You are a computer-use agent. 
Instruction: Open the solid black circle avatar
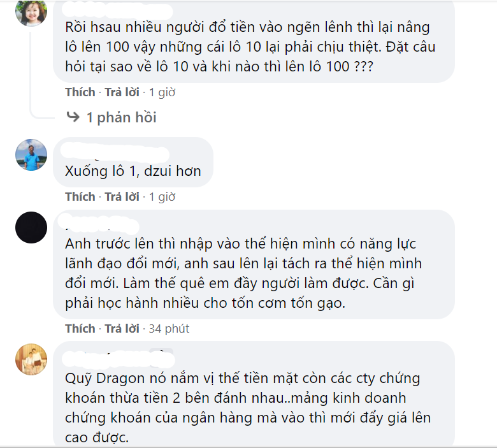click(31, 228)
